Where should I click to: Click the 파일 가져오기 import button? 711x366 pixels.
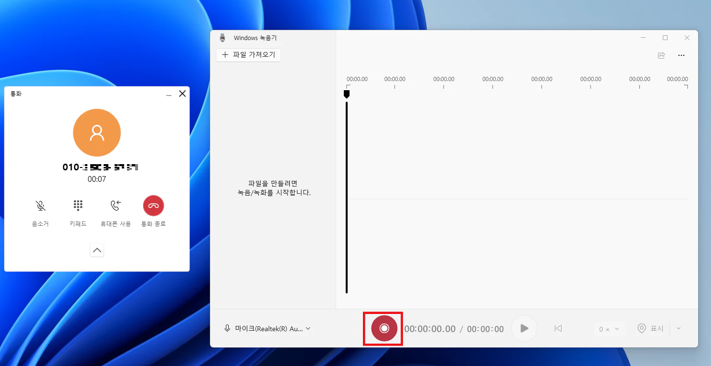point(249,55)
